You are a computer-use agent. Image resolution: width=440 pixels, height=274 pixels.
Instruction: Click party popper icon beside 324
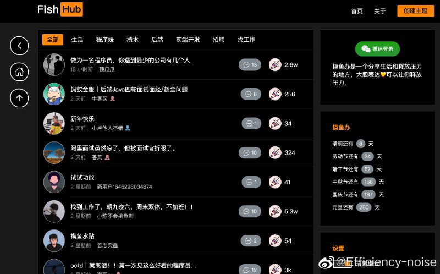click(275, 153)
